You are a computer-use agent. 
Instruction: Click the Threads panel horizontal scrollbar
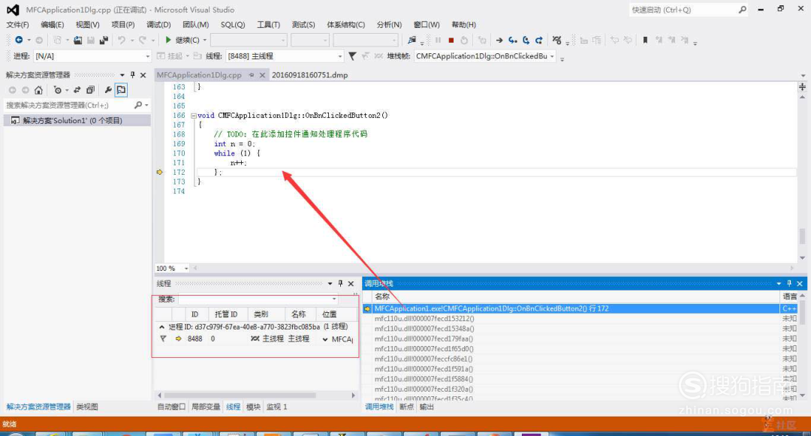240,395
